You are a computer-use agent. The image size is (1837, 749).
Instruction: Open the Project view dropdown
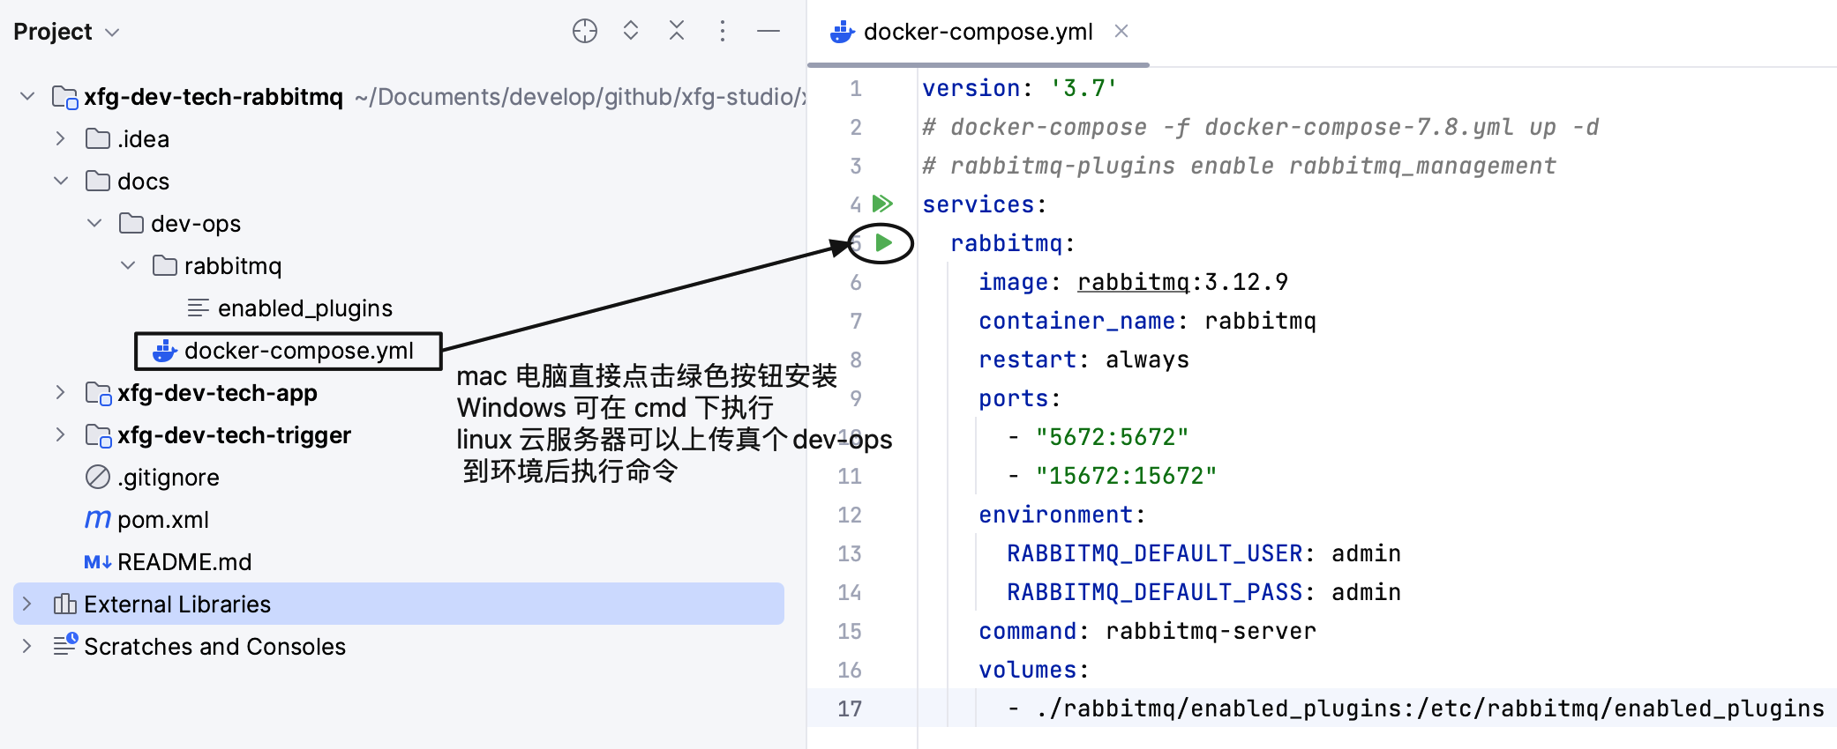[x=112, y=33]
